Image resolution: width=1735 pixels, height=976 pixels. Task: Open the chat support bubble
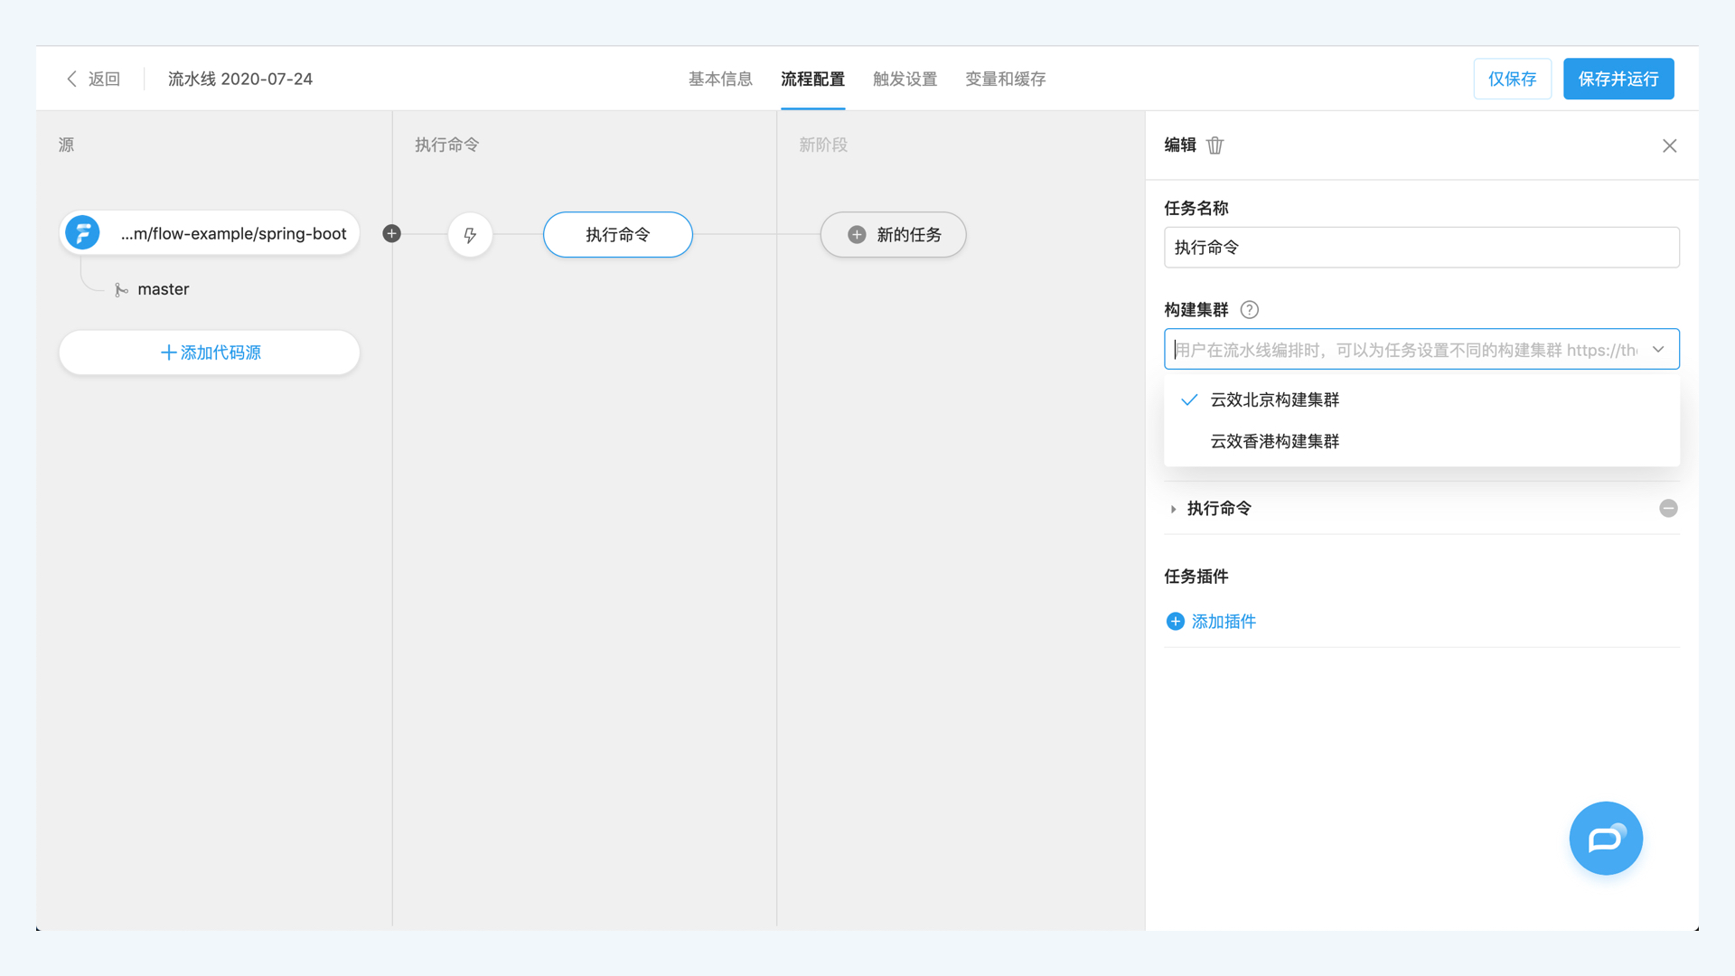(x=1606, y=838)
